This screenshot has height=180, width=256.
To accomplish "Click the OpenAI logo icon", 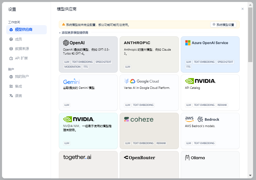I will 66,43.
